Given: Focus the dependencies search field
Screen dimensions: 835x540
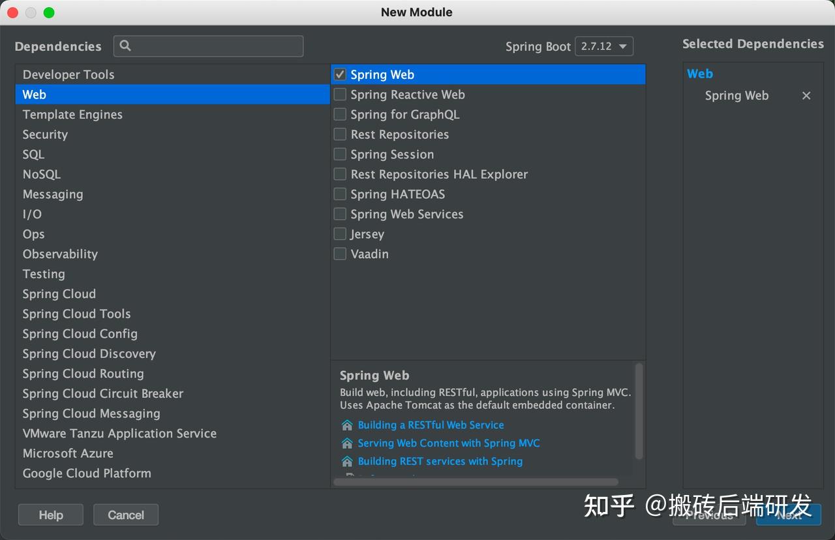Looking at the screenshot, I should pos(215,46).
